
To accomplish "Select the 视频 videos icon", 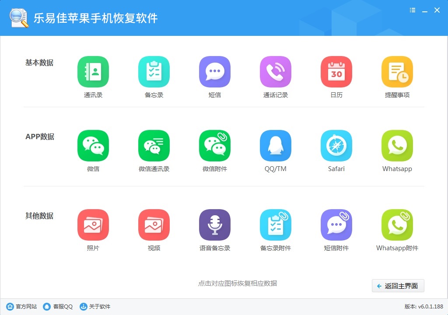I will [x=154, y=225].
